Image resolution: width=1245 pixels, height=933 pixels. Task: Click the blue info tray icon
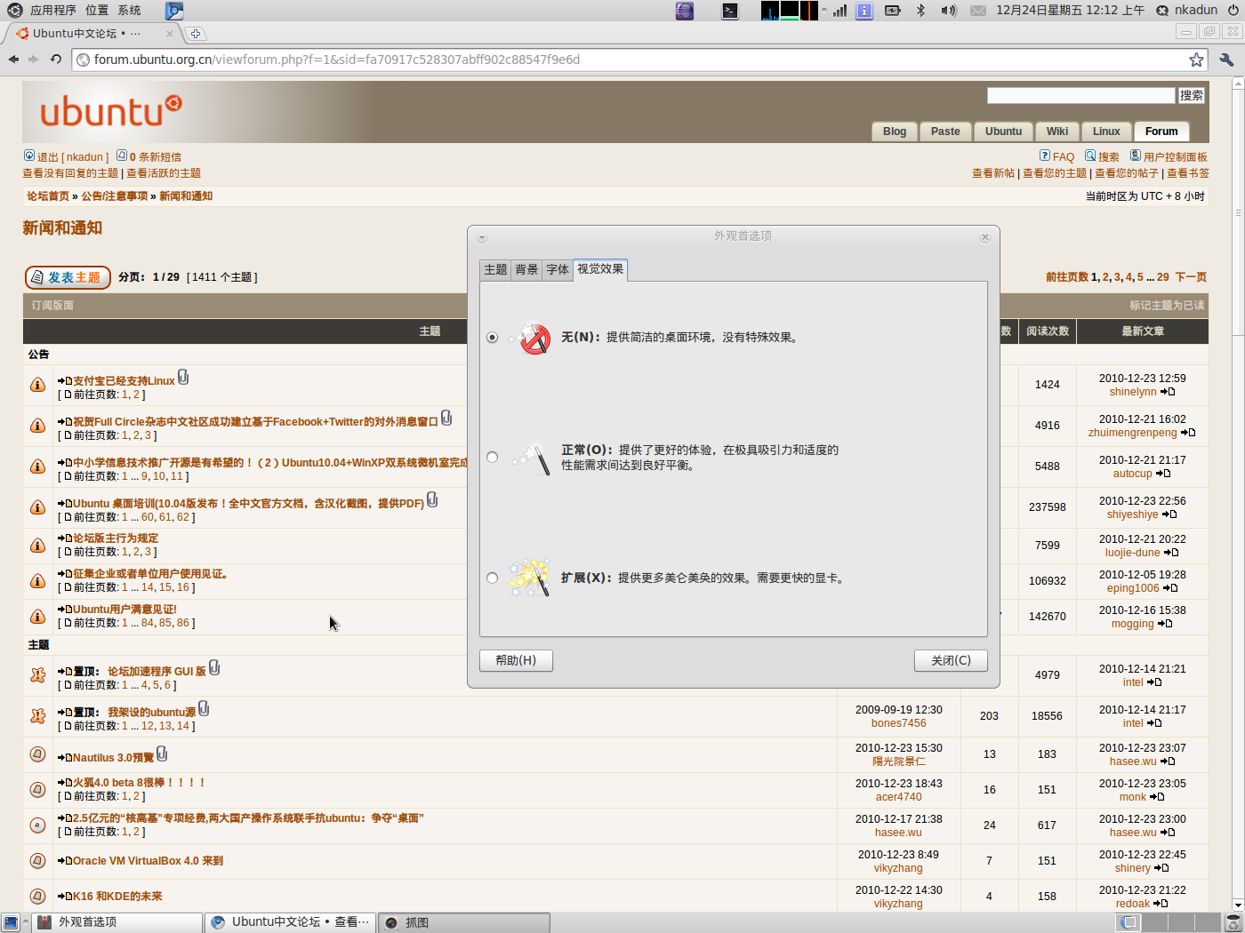click(x=864, y=11)
